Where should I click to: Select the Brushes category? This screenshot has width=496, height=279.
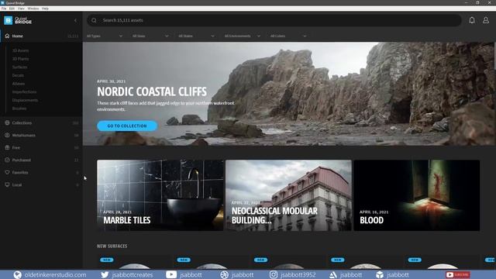(19, 108)
